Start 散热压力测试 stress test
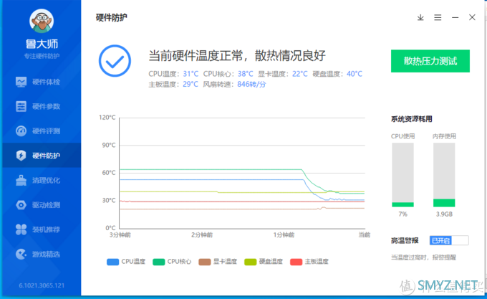Image resolution: width=487 pixels, height=299 pixels. point(430,61)
